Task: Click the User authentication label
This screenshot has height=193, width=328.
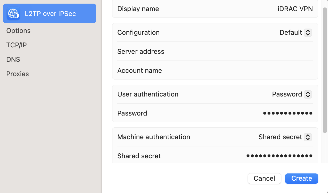Action: (148, 94)
